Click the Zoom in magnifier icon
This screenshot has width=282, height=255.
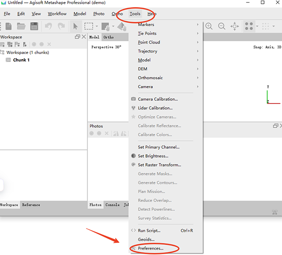(x=209, y=26)
